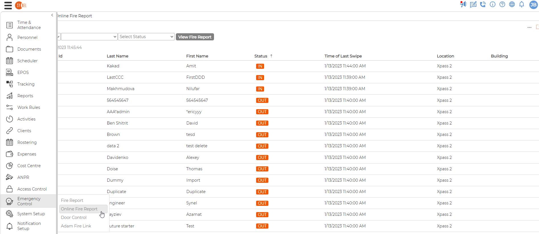Open the megaphone announcements icon
Screen dimensions: 539x234
pyautogui.click(x=463, y=4)
